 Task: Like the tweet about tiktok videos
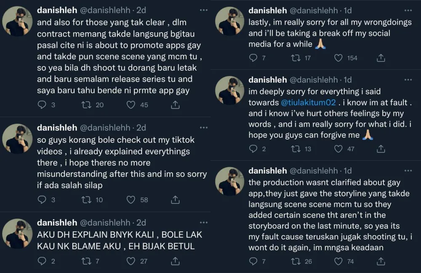coord(131,200)
